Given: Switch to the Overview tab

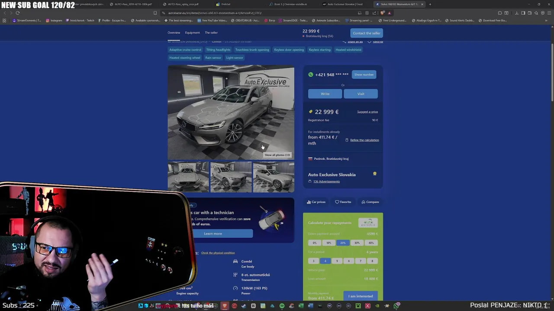Looking at the screenshot, I should click(x=174, y=33).
